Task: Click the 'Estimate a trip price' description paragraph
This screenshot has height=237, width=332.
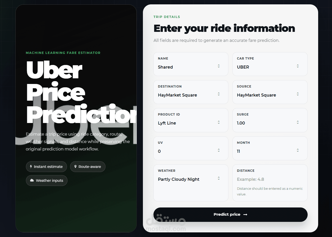Action: click(78, 141)
